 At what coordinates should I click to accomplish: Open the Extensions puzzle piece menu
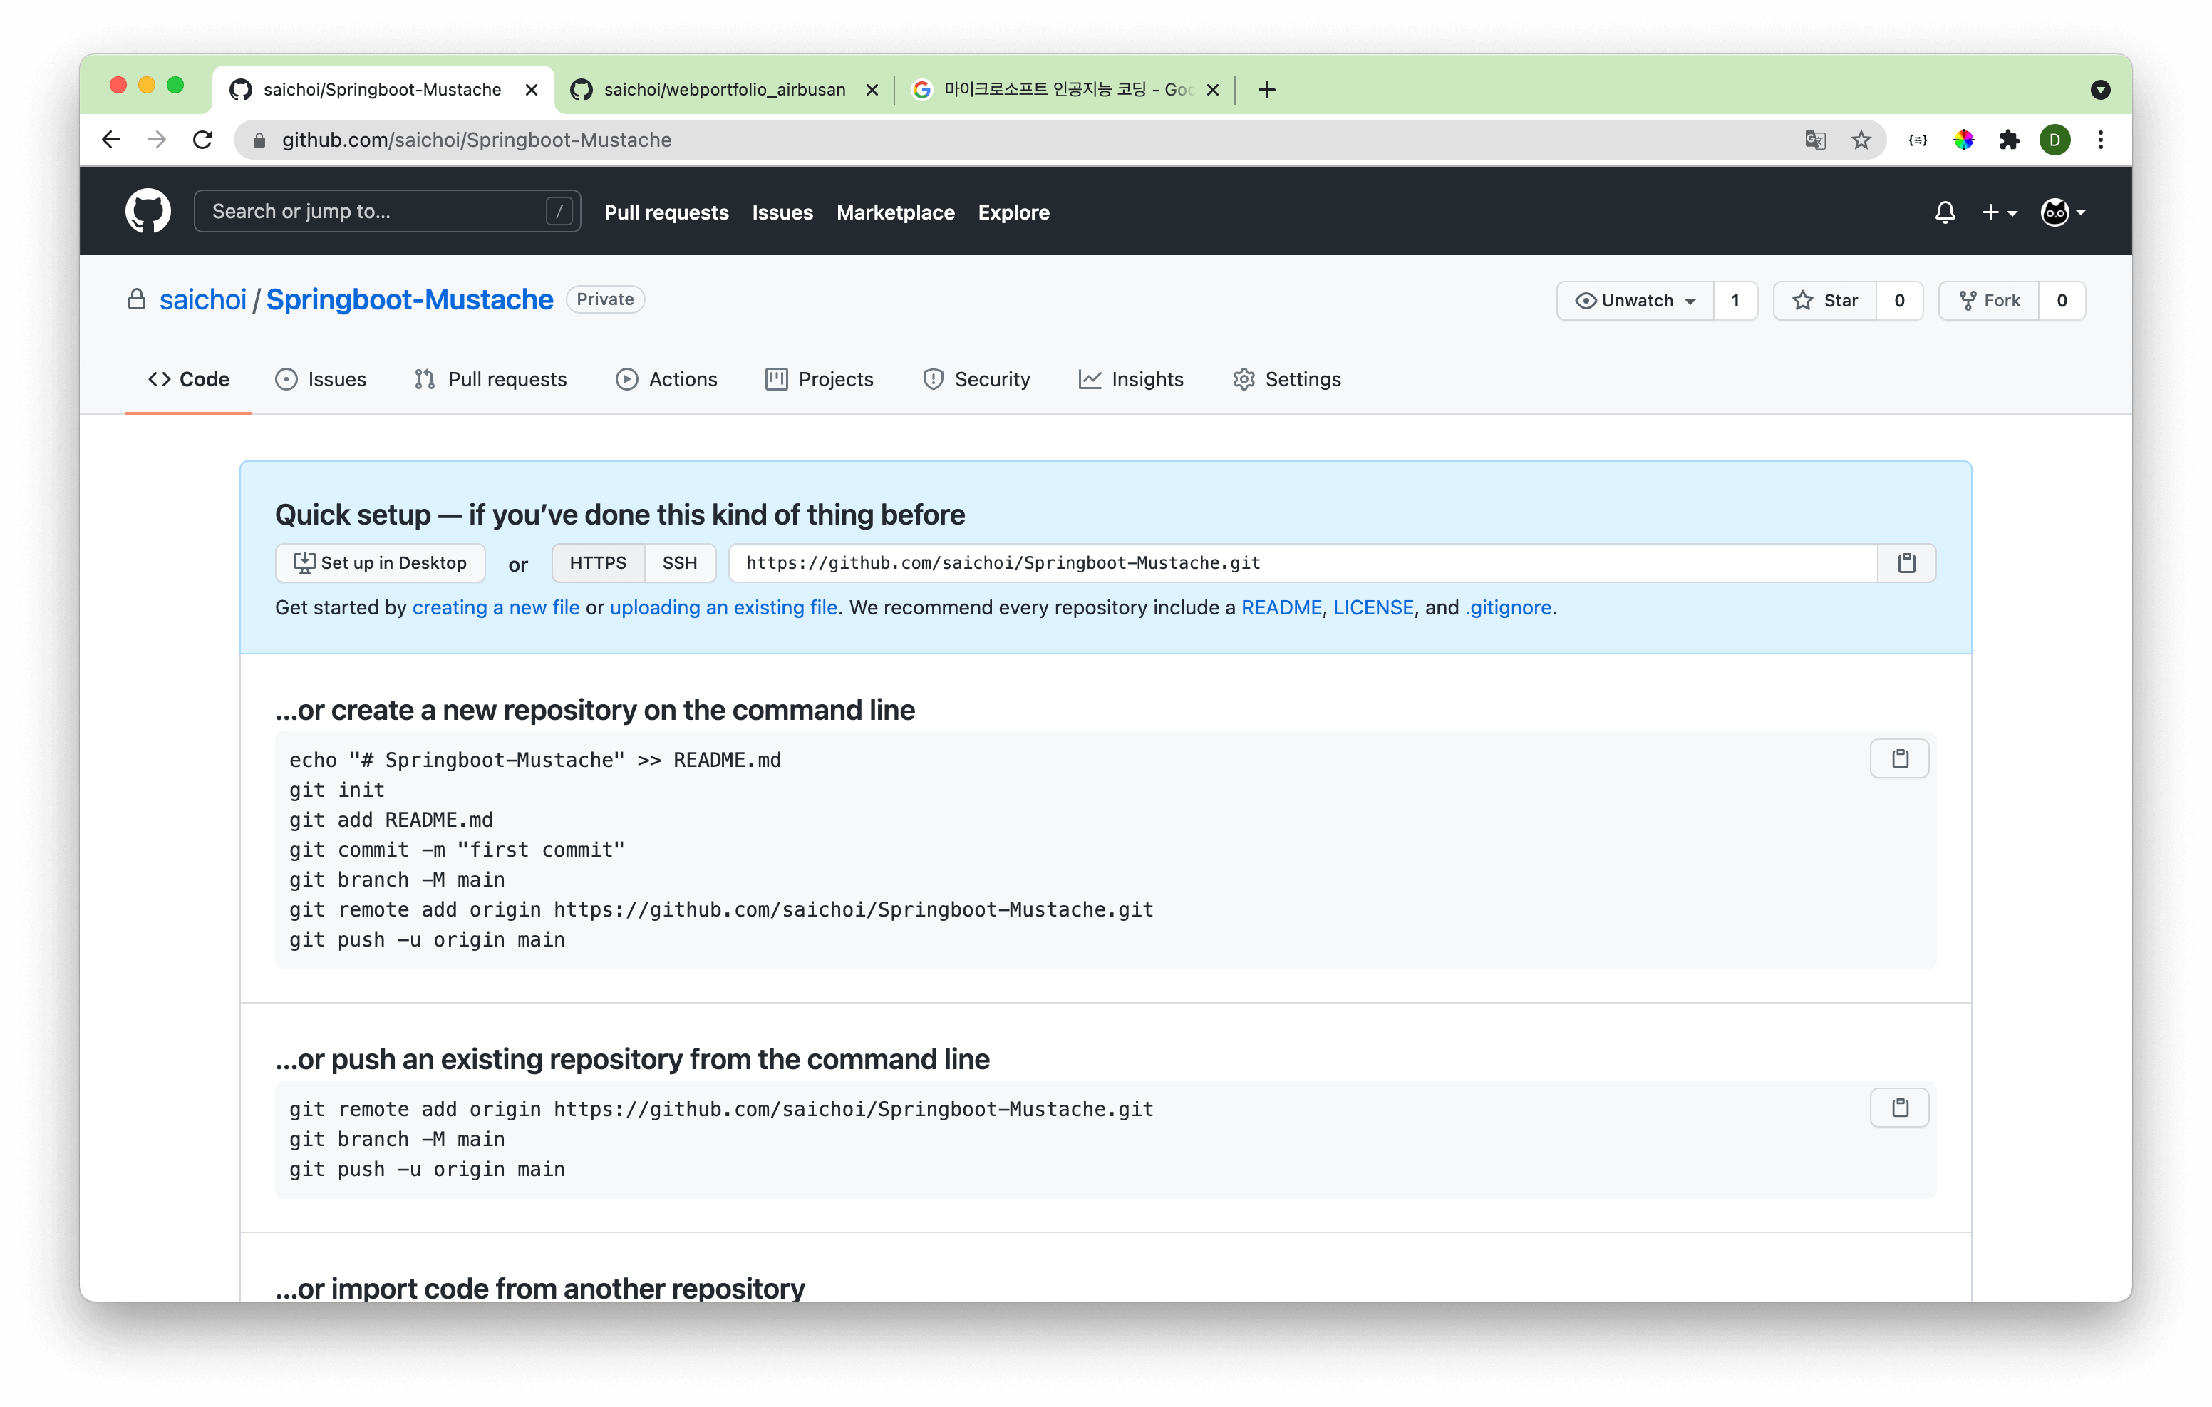pyautogui.click(x=2009, y=140)
